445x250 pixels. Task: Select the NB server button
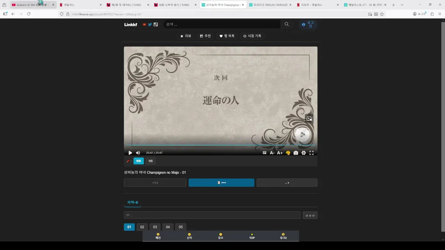[151, 161]
